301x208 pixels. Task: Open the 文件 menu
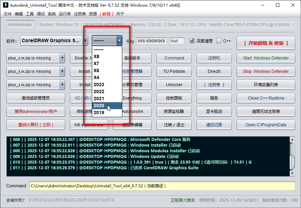tap(7, 14)
